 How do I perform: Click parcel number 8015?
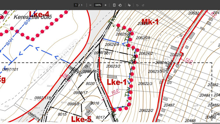[x=62, y=114]
